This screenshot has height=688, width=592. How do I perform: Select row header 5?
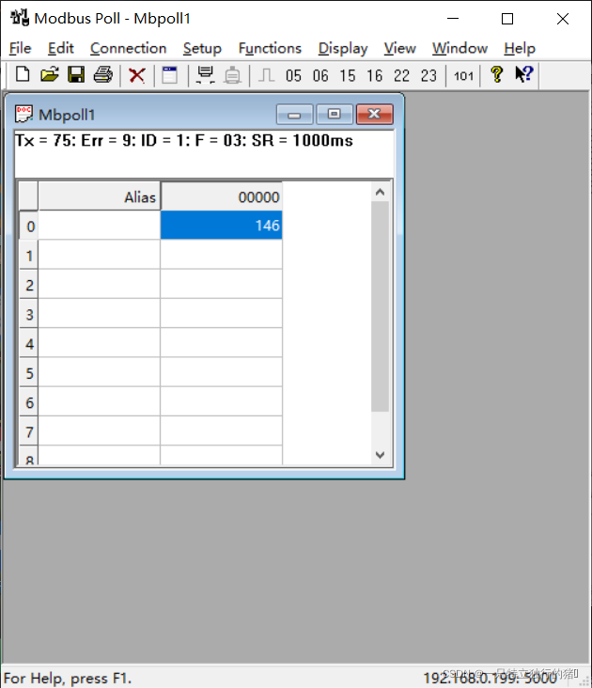coord(29,373)
